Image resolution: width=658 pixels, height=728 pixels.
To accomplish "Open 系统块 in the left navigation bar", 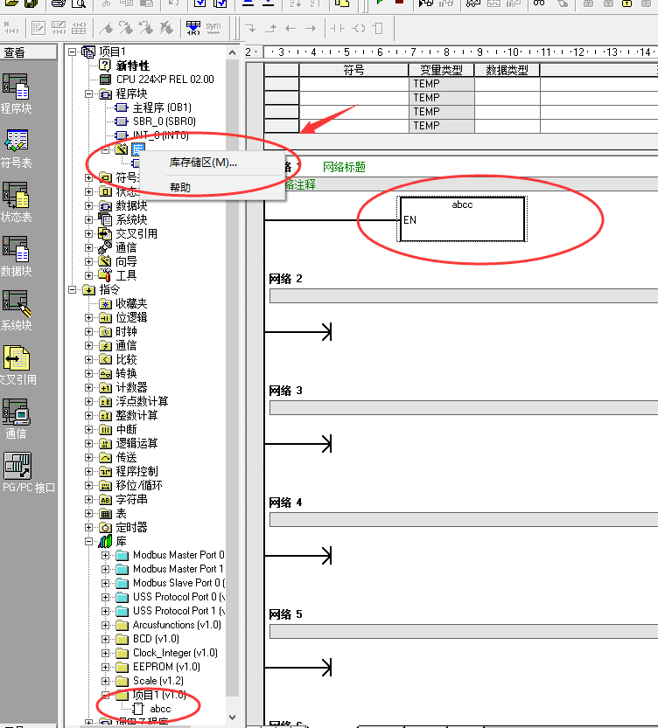I will [16, 311].
